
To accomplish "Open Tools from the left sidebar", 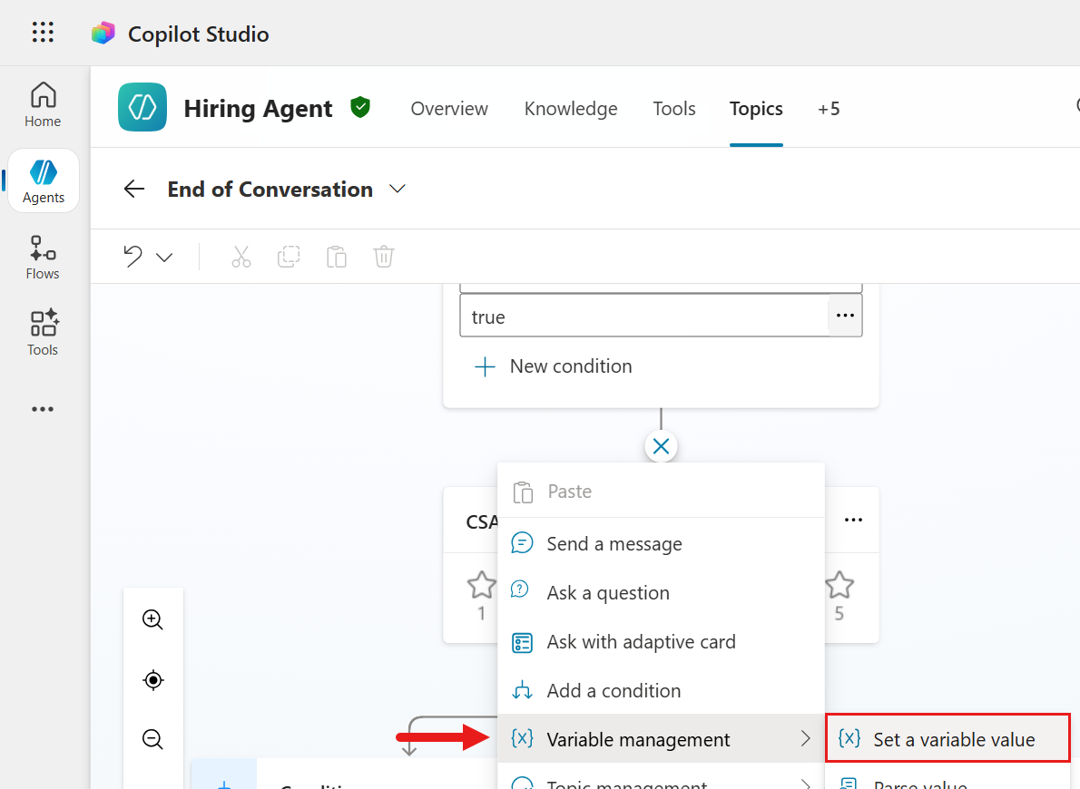I will (x=43, y=332).
